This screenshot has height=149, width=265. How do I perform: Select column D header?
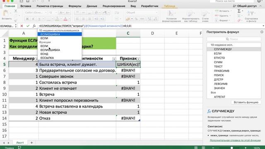point(152,33)
